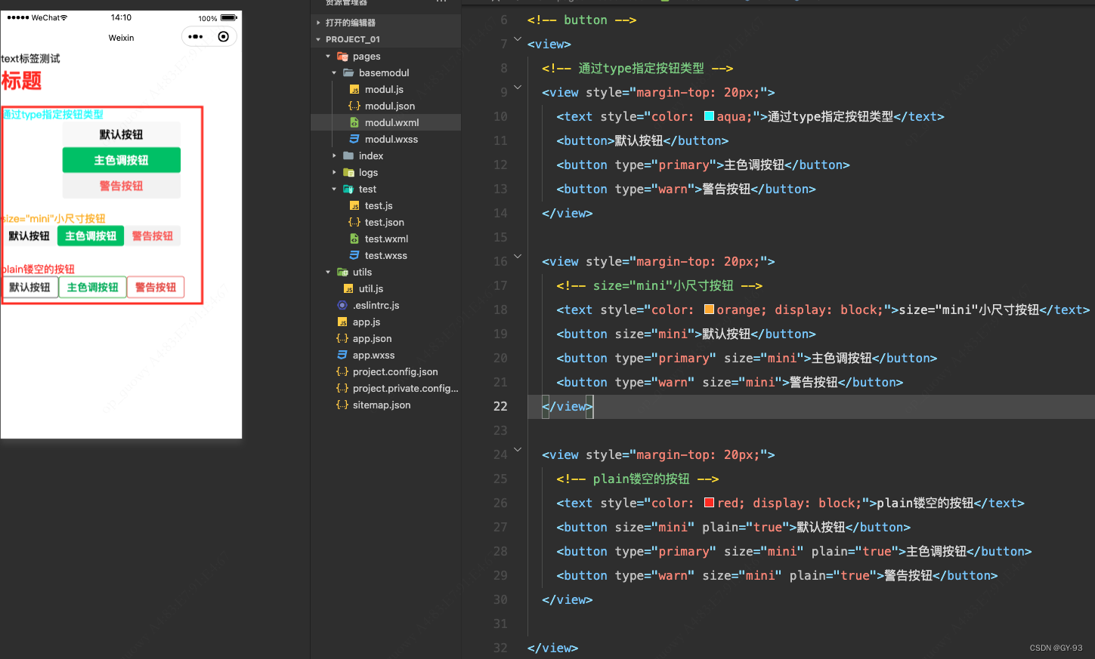The width and height of the screenshot is (1095, 659).
Task: Click the app.wxss file icon
Action: (x=342, y=355)
